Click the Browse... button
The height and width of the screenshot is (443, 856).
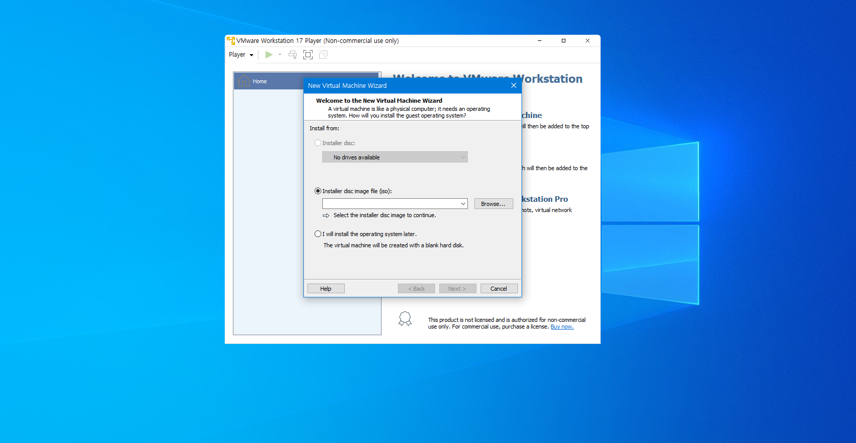coord(493,204)
